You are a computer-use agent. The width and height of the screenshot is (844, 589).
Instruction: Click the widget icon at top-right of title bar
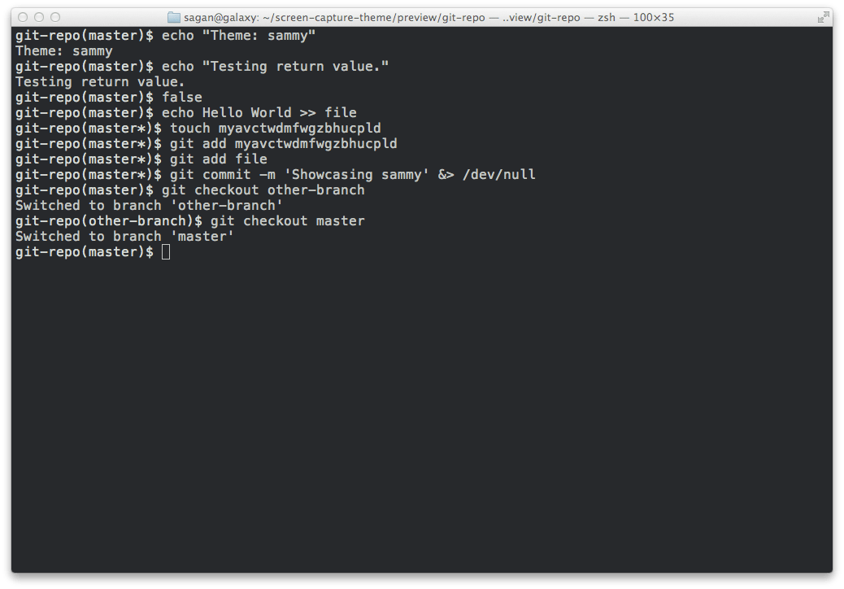(x=823, y=15)
